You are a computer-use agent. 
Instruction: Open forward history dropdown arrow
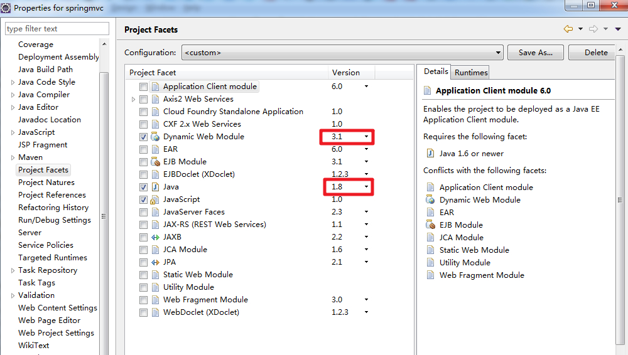tap(605, 29)
